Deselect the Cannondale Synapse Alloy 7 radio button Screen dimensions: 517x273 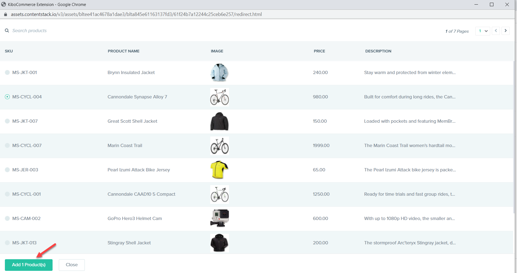(x=7, y=97)
